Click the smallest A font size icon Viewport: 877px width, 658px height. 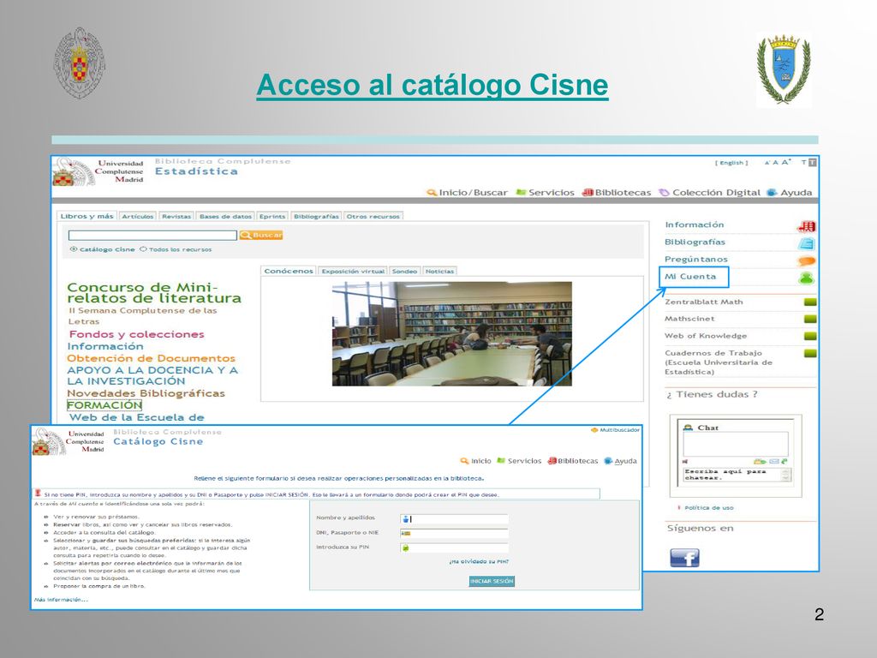click(x=767, y=163)
